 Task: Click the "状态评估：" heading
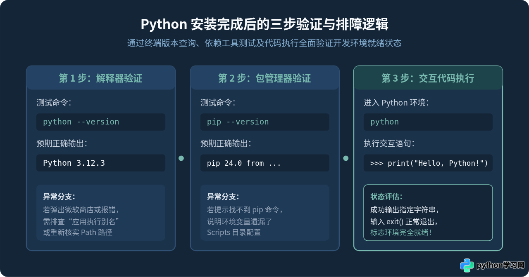click(386, 197)
